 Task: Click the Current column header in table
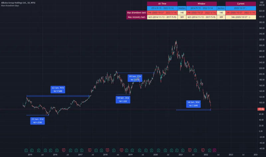[241, 4]
